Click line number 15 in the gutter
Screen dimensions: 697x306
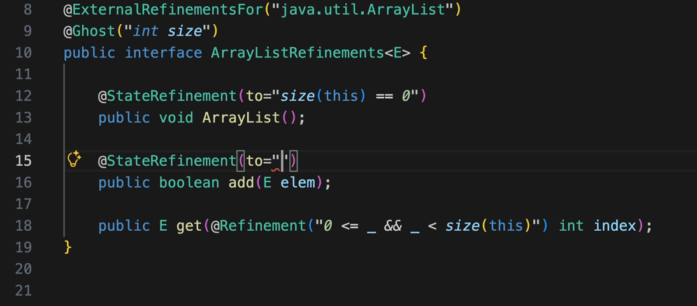[x=23, y=161]
